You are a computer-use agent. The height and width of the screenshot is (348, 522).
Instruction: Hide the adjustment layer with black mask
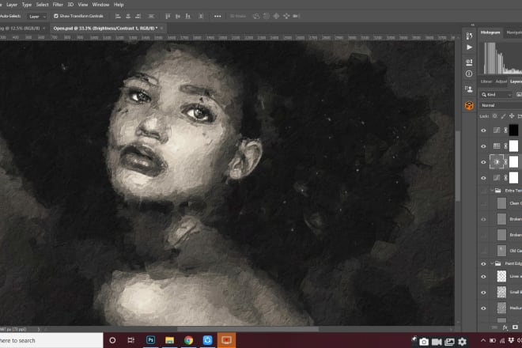pyautogui.click(x=483, y=130)
